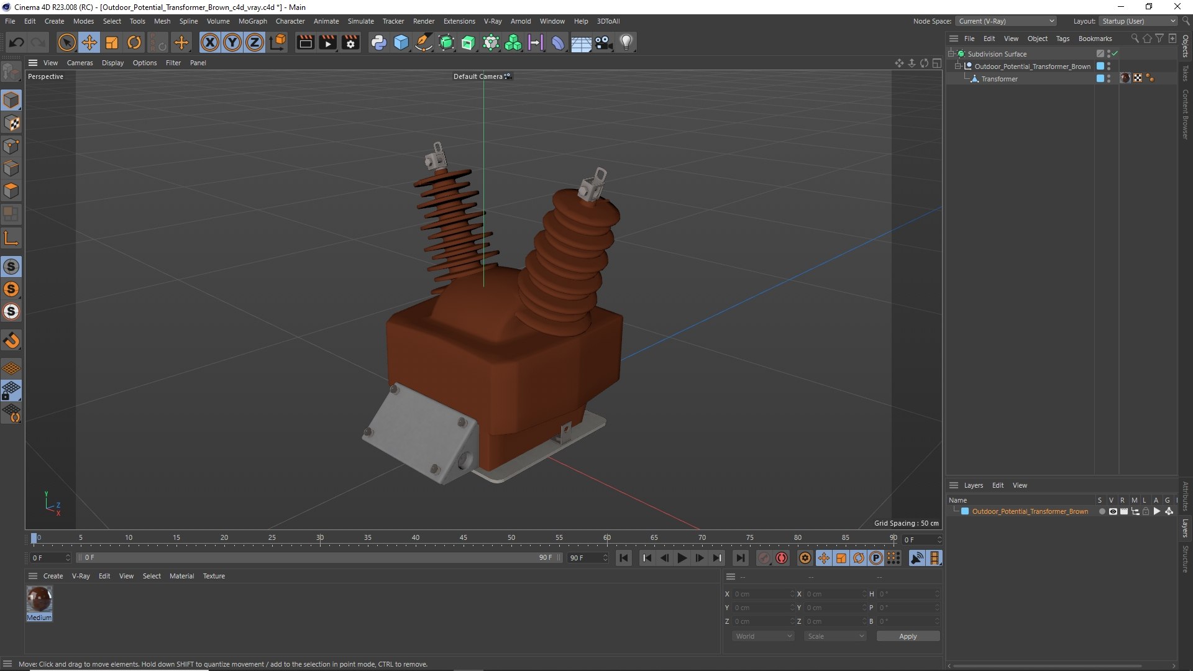Collapse Outdoor_Potential_Transformer_Brown object tree

tap(958, 66)
